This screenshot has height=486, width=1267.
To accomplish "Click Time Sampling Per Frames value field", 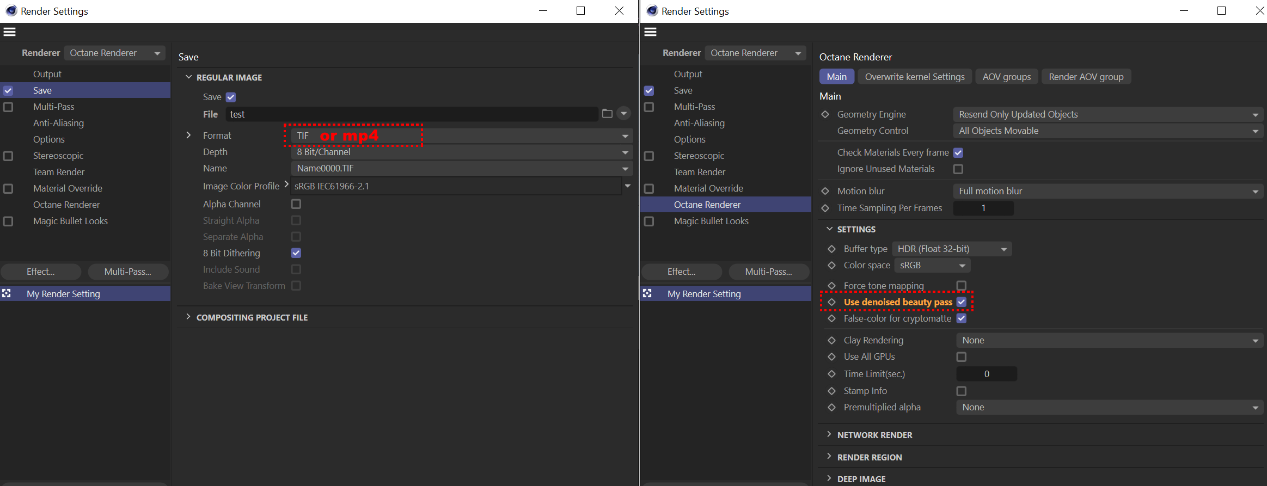I will point(983,208).
